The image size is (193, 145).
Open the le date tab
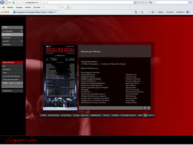44,115
